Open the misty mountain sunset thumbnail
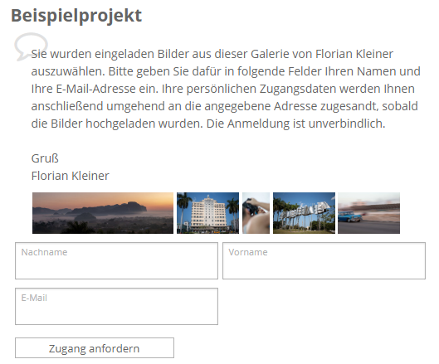The width and height of the screenshot is (439, 364). tap(103, 213)
